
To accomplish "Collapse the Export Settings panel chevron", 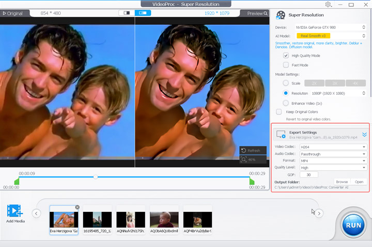I will tap(364, 135).
